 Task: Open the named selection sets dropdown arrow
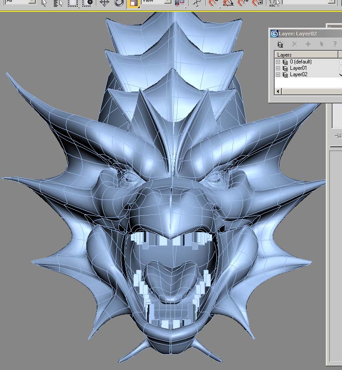click(x=332, y=1)
